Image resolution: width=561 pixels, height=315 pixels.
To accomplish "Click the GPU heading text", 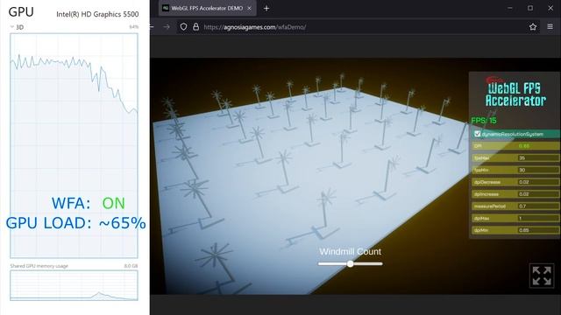I will (x=21, y=11).
